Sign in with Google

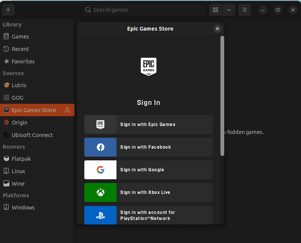point(149,170)
